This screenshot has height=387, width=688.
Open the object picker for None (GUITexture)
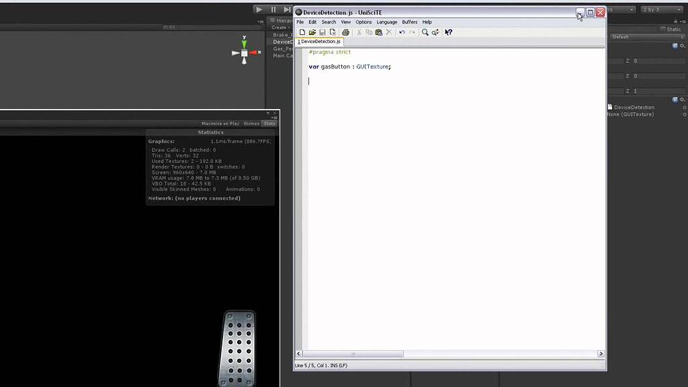[x=685, y=114]
